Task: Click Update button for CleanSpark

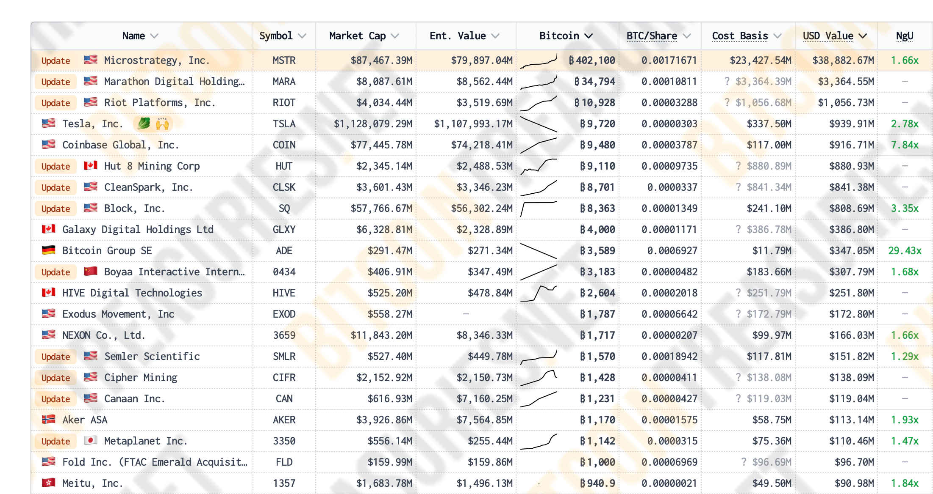Action: click(x=56, y=187)
